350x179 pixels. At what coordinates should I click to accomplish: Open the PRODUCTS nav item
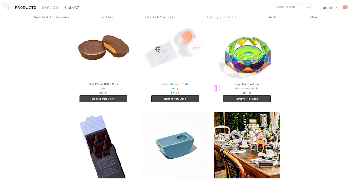click(26, 7)
